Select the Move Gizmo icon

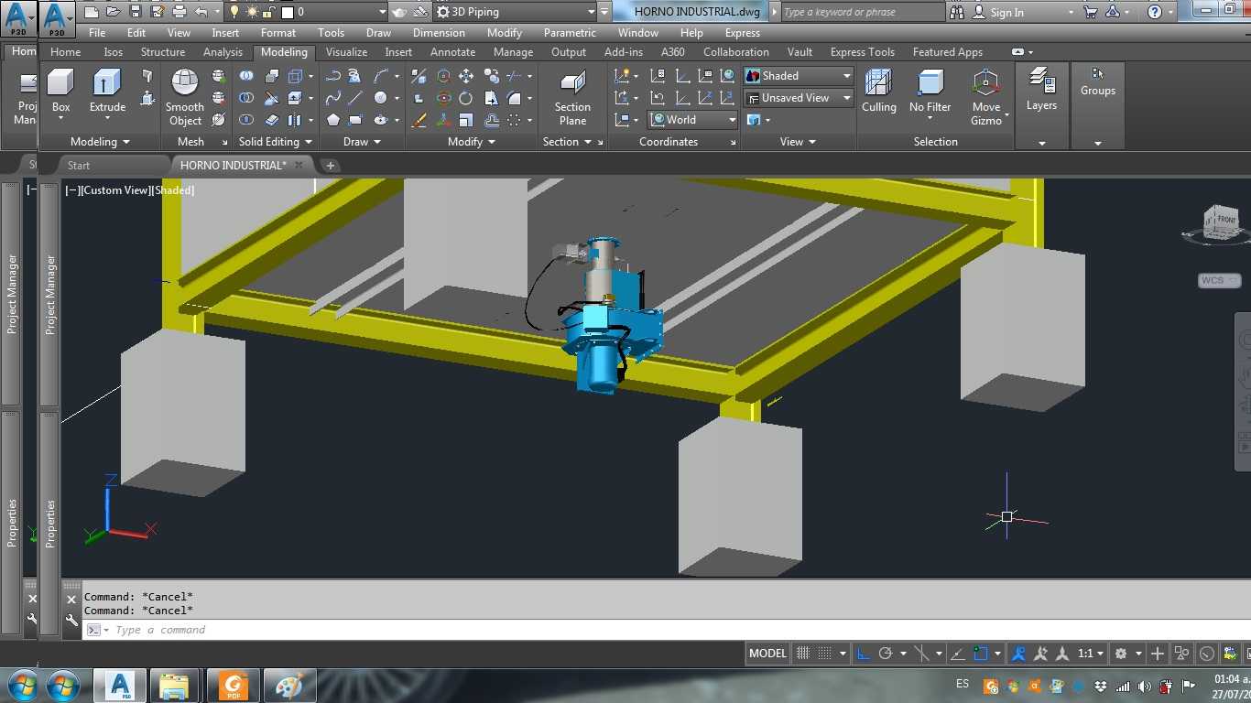[x=986, y=97]
